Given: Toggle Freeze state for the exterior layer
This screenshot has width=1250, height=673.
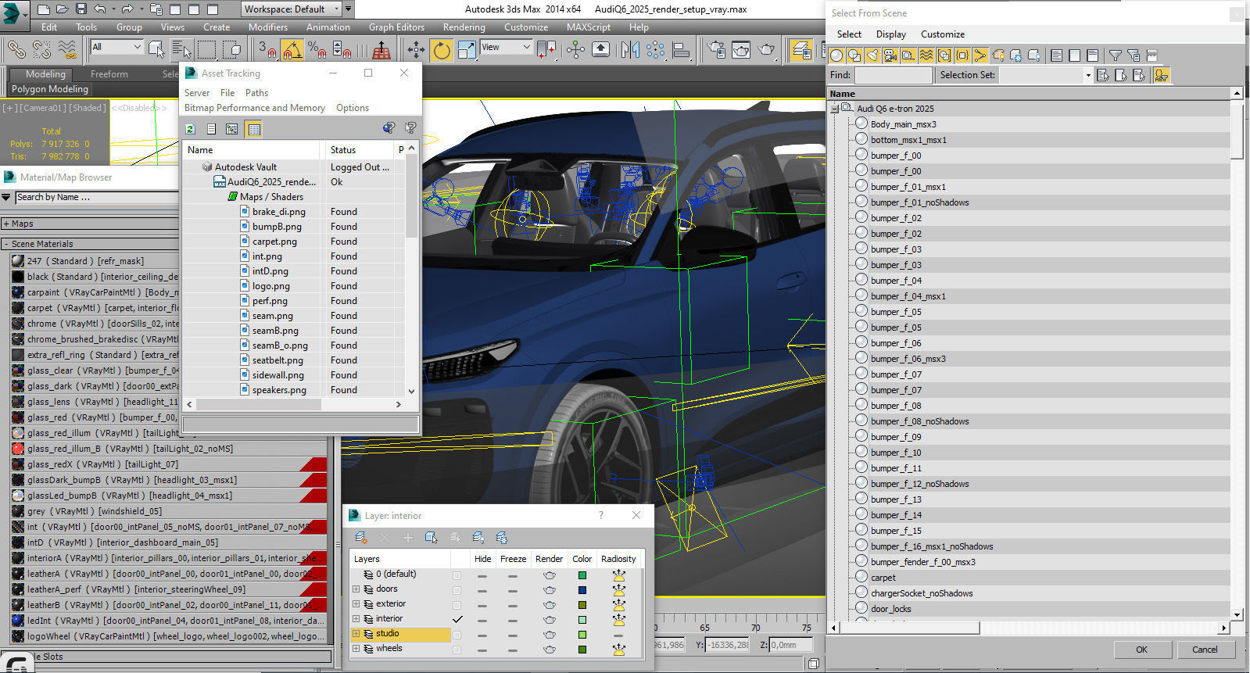Looking at the screenshot, I should tap(512, 605).
